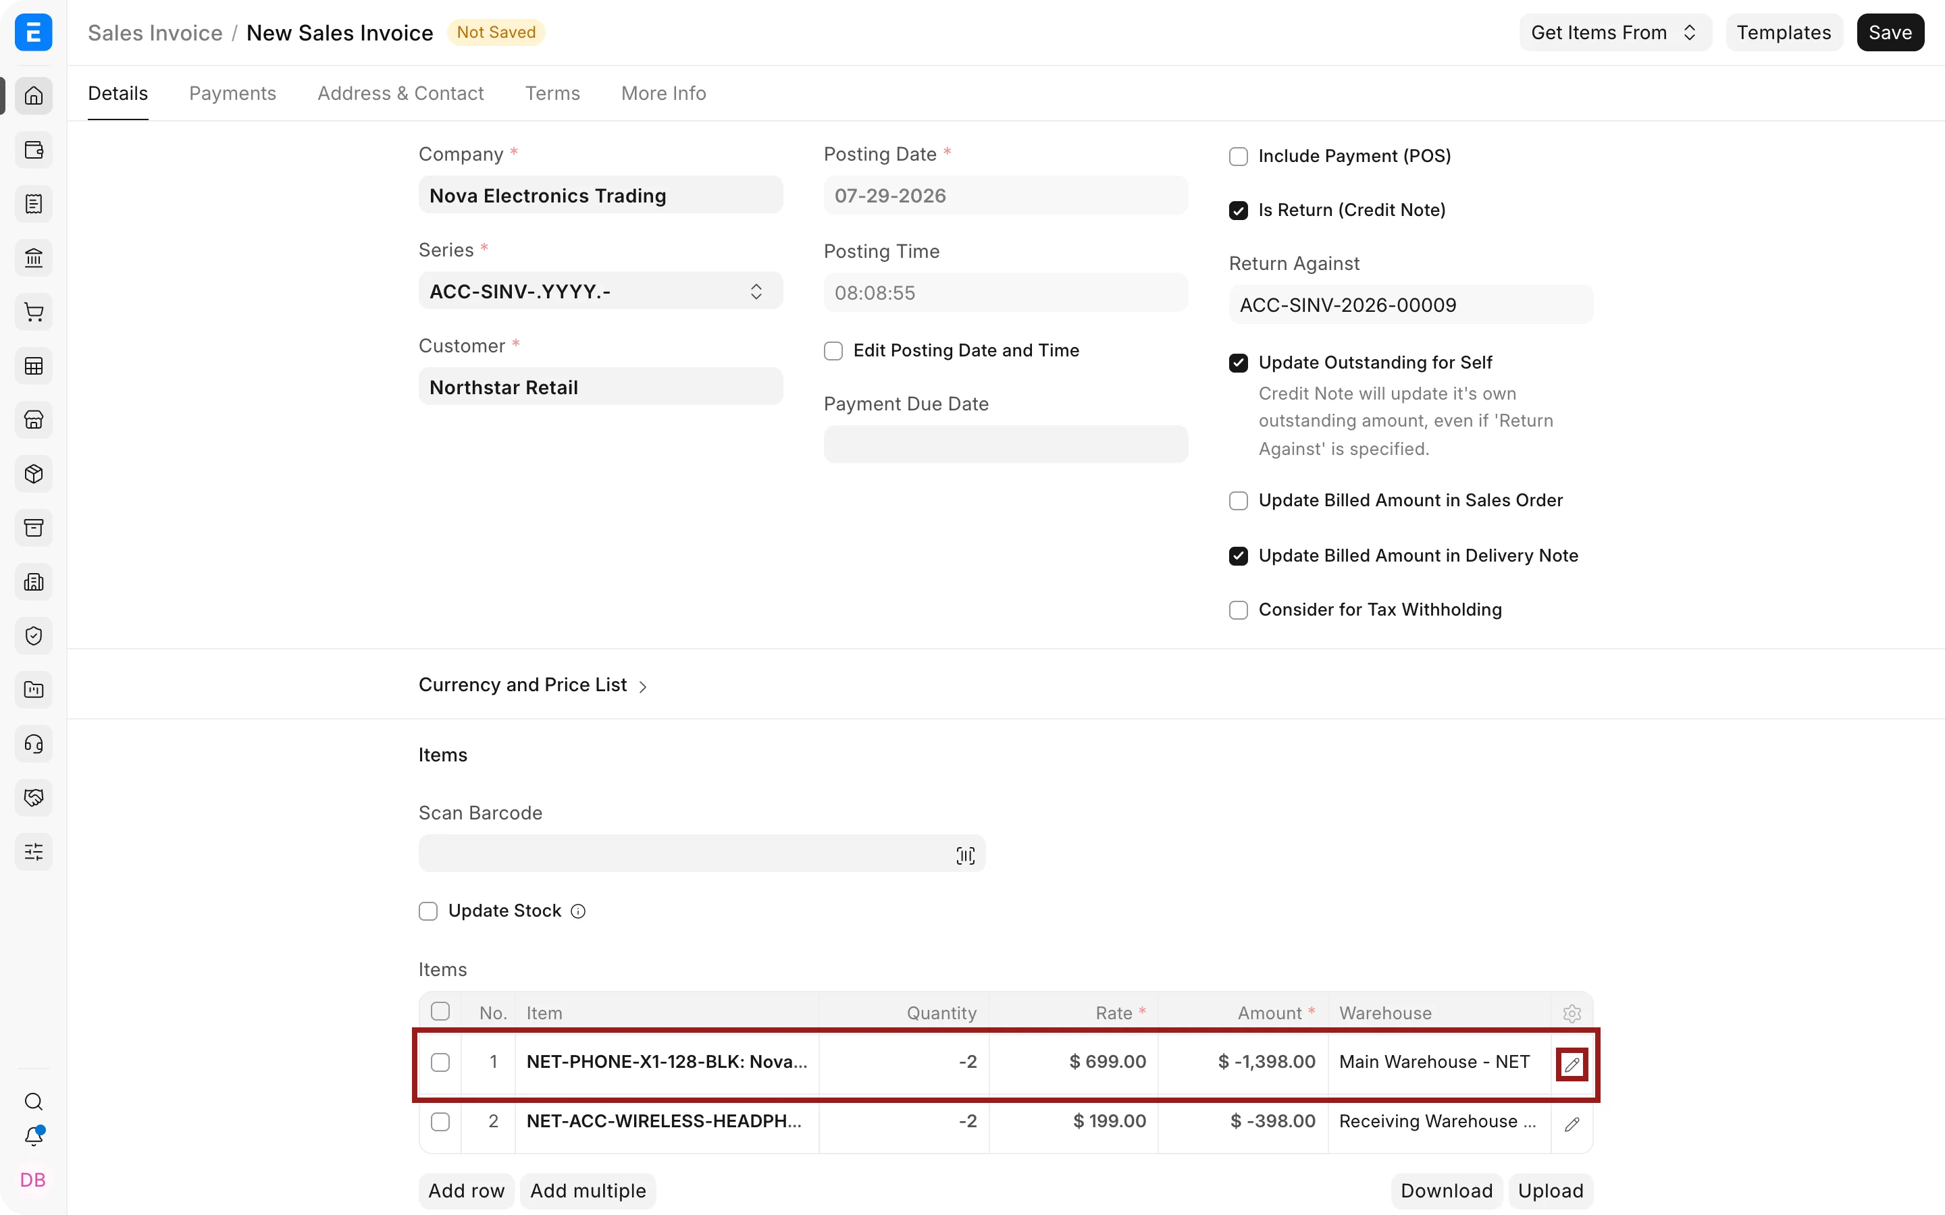This screenshot has width=1945, height=1215.
Task: Click the Save button
Action: pyautogui.click(x=1890, y=32)
